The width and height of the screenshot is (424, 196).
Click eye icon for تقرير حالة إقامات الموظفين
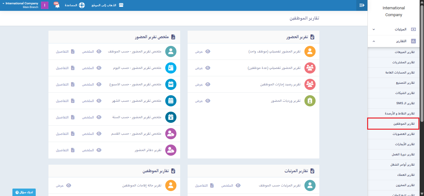pyautogui.click(x=69, y=185)
